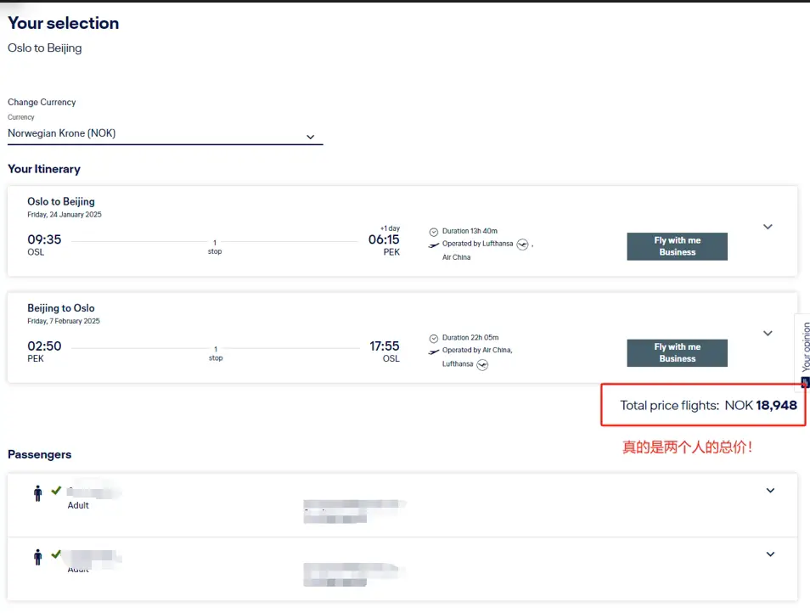Click the small icon below the Your opinion tab
This screenshot has height=613, width=810.
pyautogui.click(x=804, y=383)
